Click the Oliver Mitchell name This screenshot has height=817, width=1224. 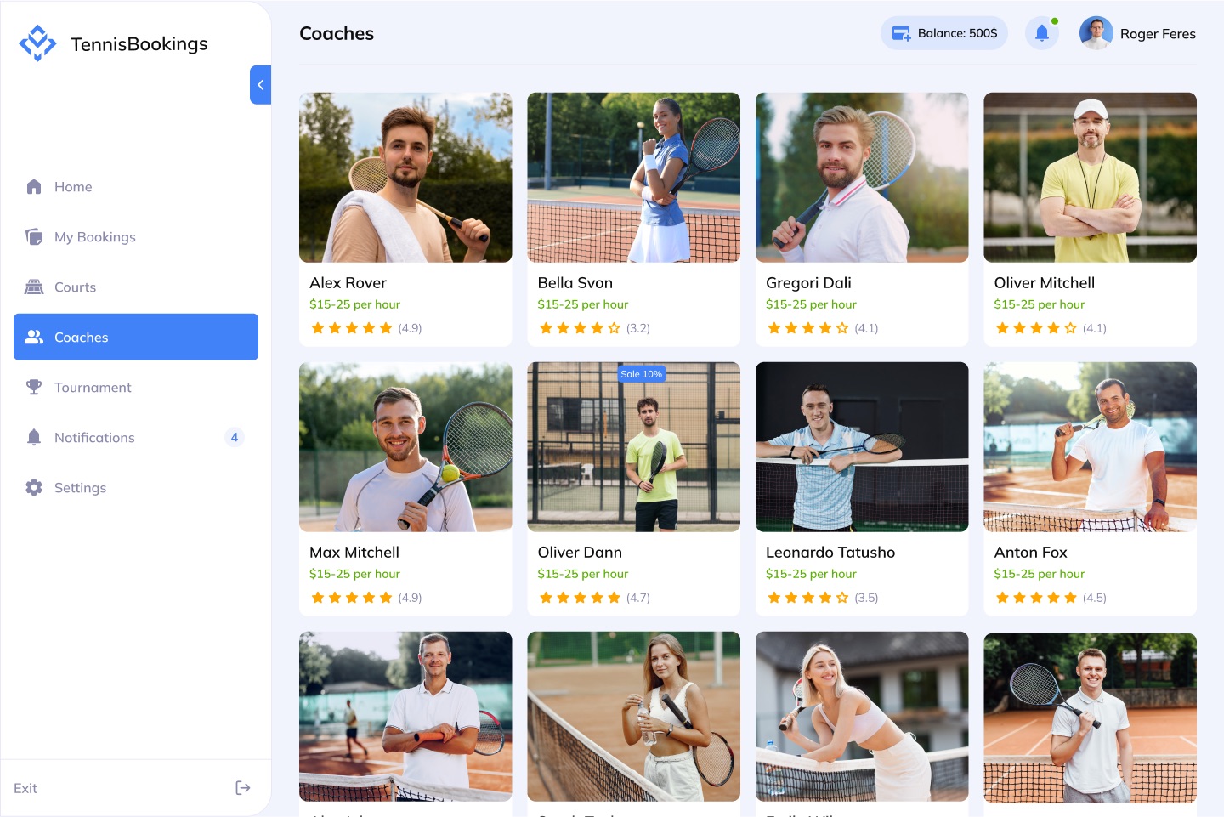pyautogui.click(x=1045, y=282)
